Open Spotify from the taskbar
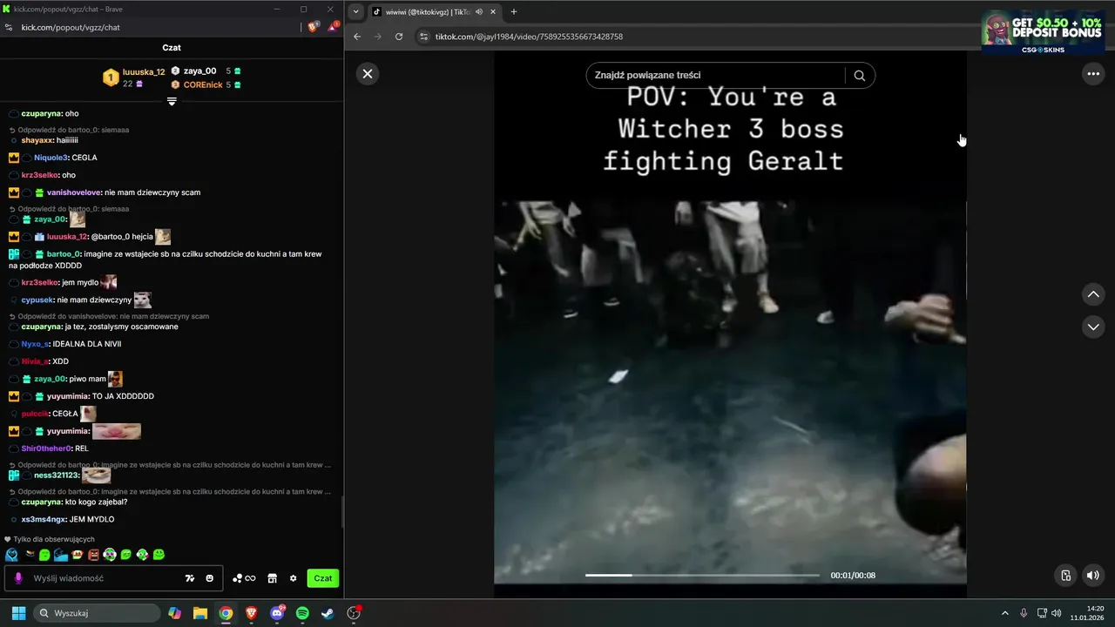1115x627 pixels. click(302, 613)
